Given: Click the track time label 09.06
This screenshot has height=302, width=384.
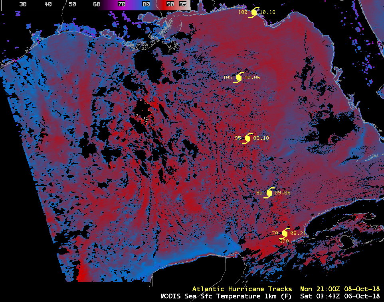Looking at the screenshot, I should click(x=282, y=193).
